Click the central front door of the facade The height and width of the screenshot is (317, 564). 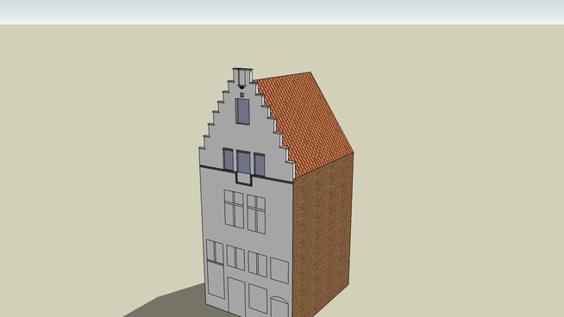236,297
